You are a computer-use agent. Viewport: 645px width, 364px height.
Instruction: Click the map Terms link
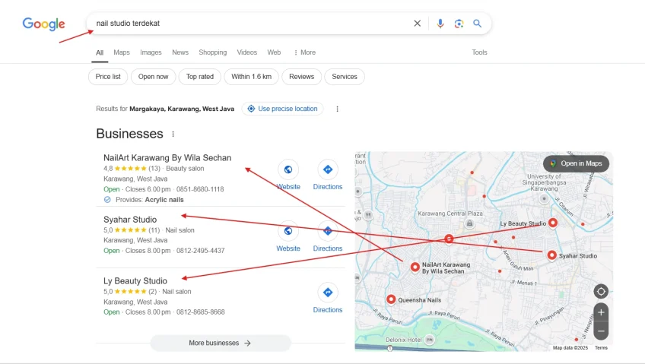coord(601,348)
